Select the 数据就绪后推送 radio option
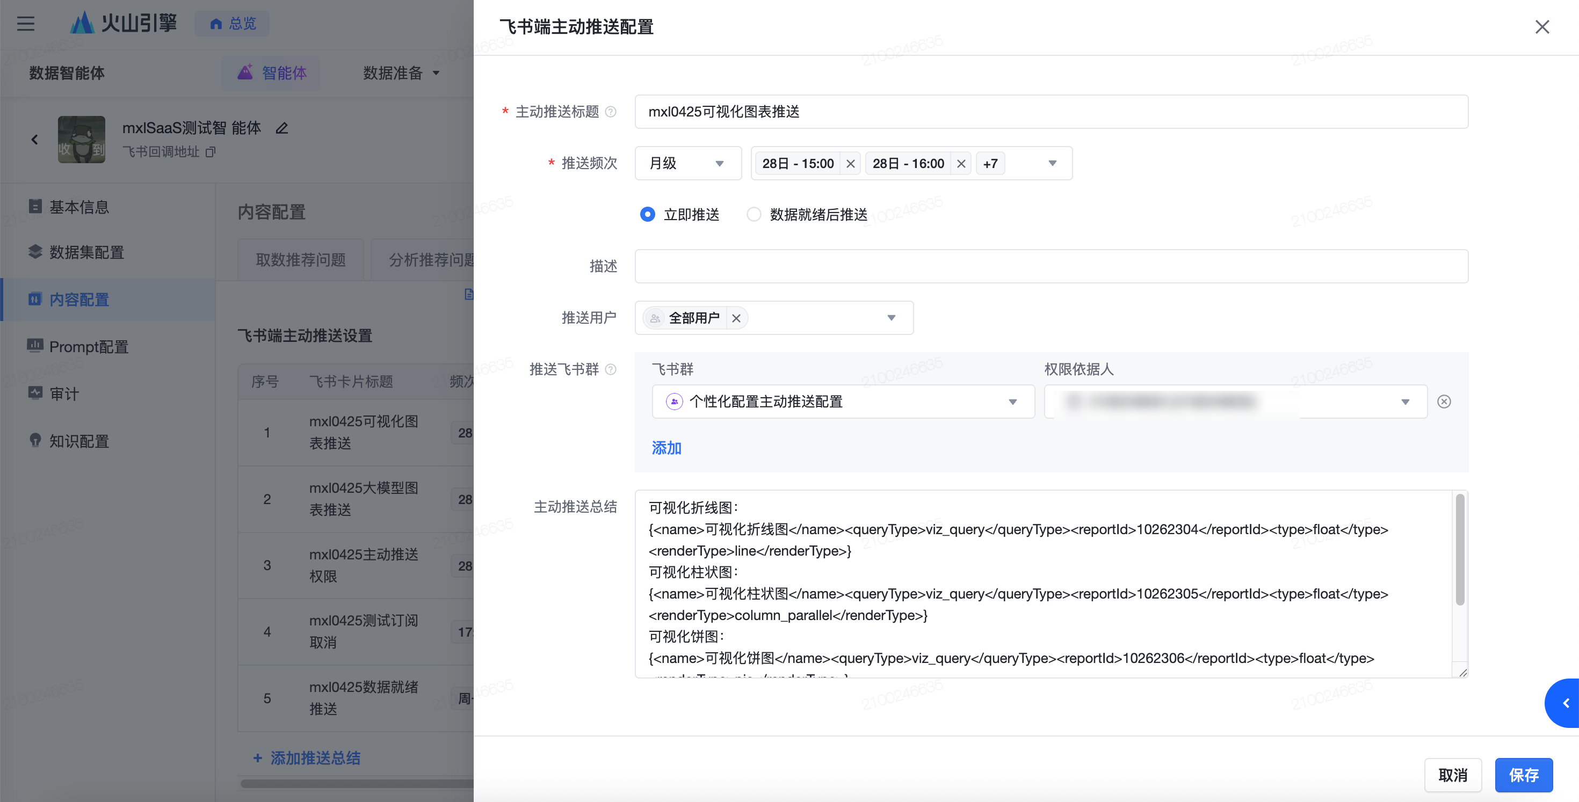This screenshot has width=1579, height=802. tap(754, 214)
